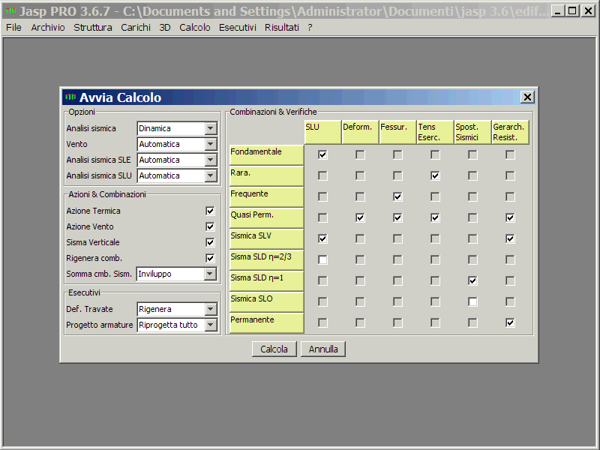Image resolution: width=600 pixels, height=450 pixels.
Task: Uncheck SLU for the Fondamentale row
Action: pyautogui.click(x=322, y=154)
